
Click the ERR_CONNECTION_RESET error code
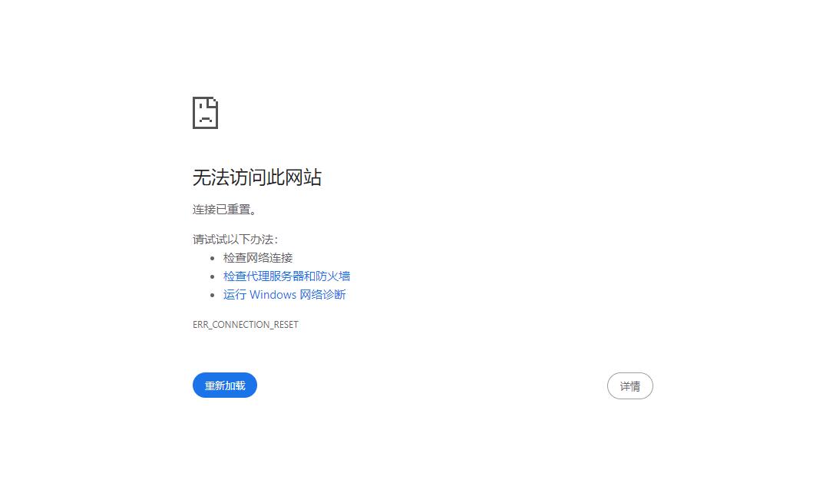point(245,325)
